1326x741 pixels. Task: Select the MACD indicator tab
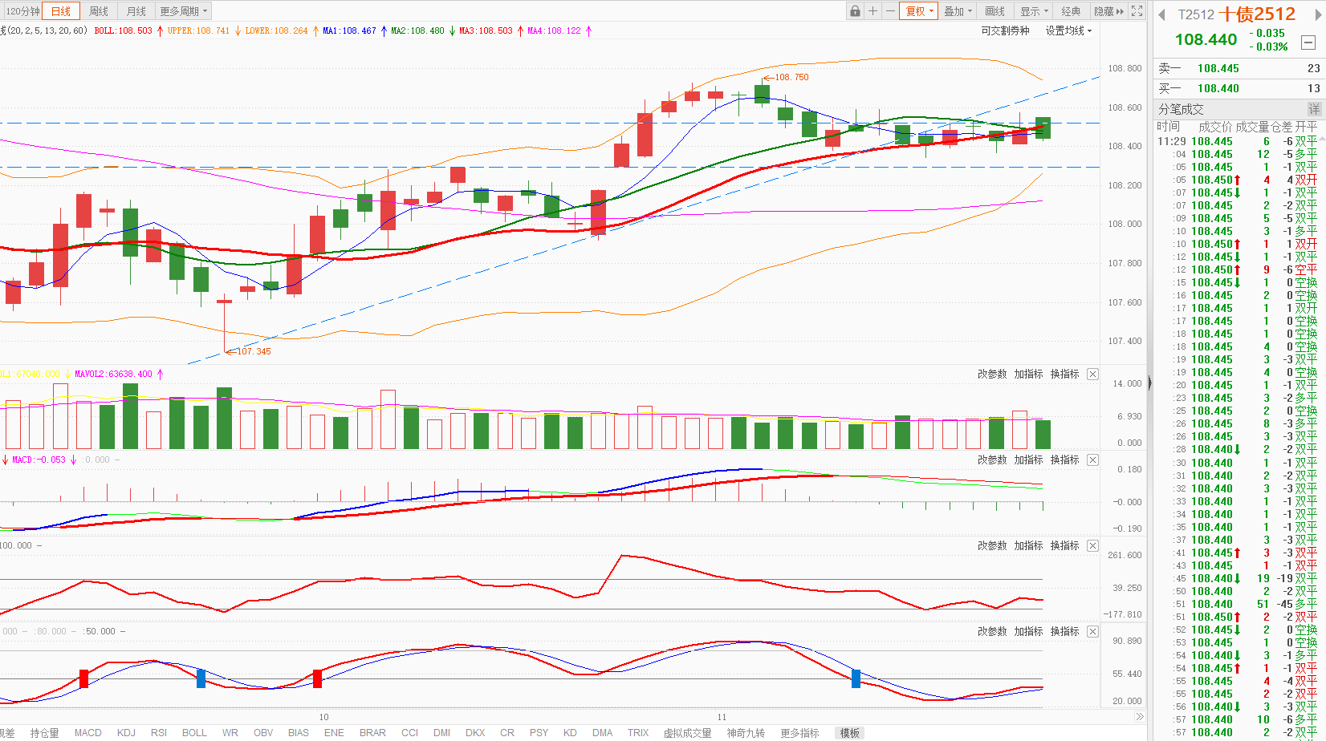click(88, 733)
